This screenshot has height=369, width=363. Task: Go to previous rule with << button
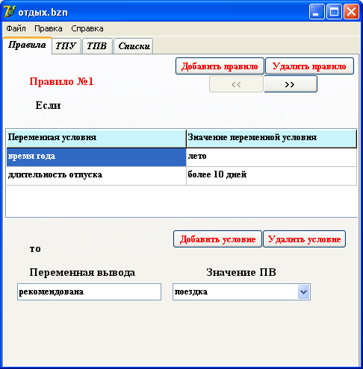pyautogui.click(x=236, y=84)
